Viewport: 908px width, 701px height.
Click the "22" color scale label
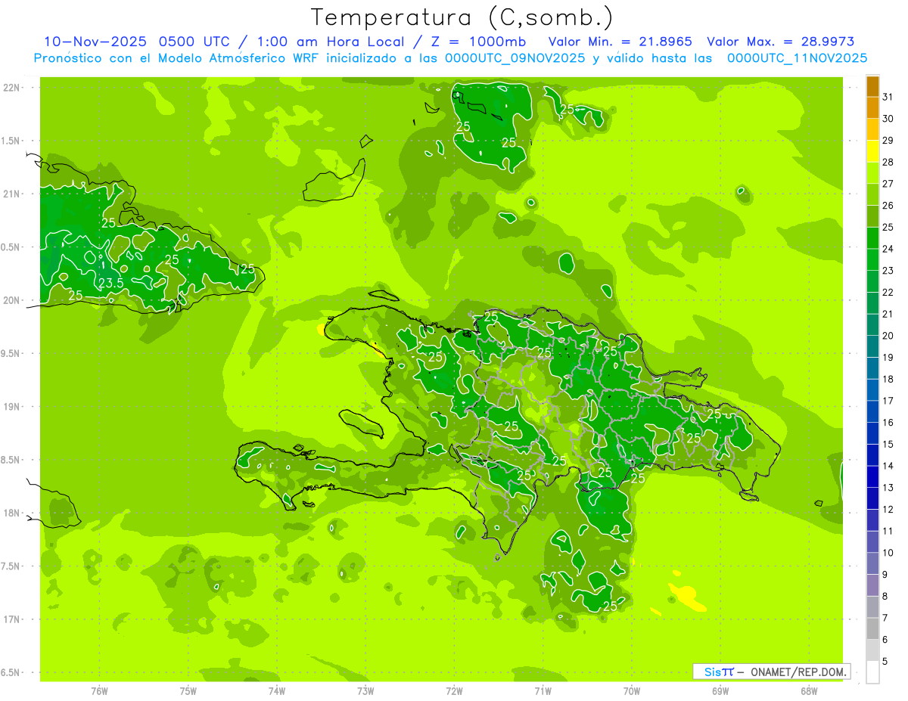tap(888, 292)
